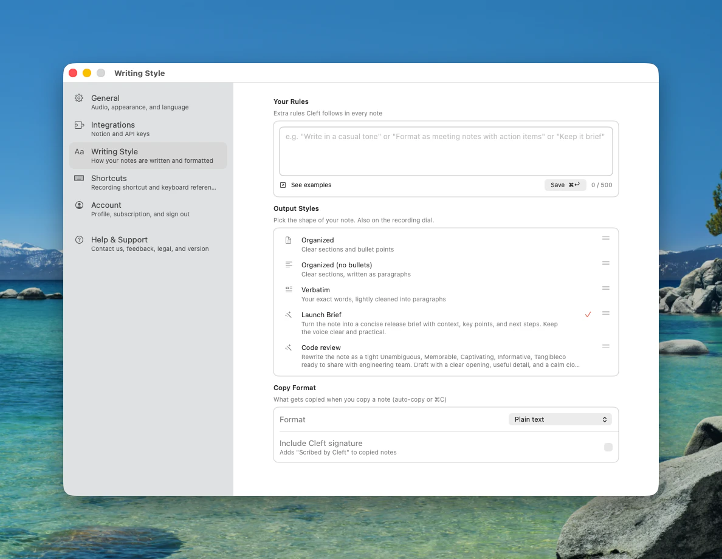Click the Organized (no bullets) paragraph icon
Viewport: 722px width, 559px height.
pyautogui.click(x=289, y=265)
